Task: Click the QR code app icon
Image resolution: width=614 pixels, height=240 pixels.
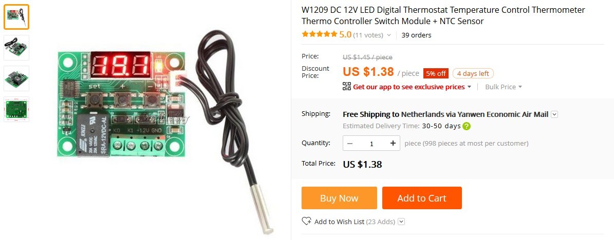Action: 346,86
